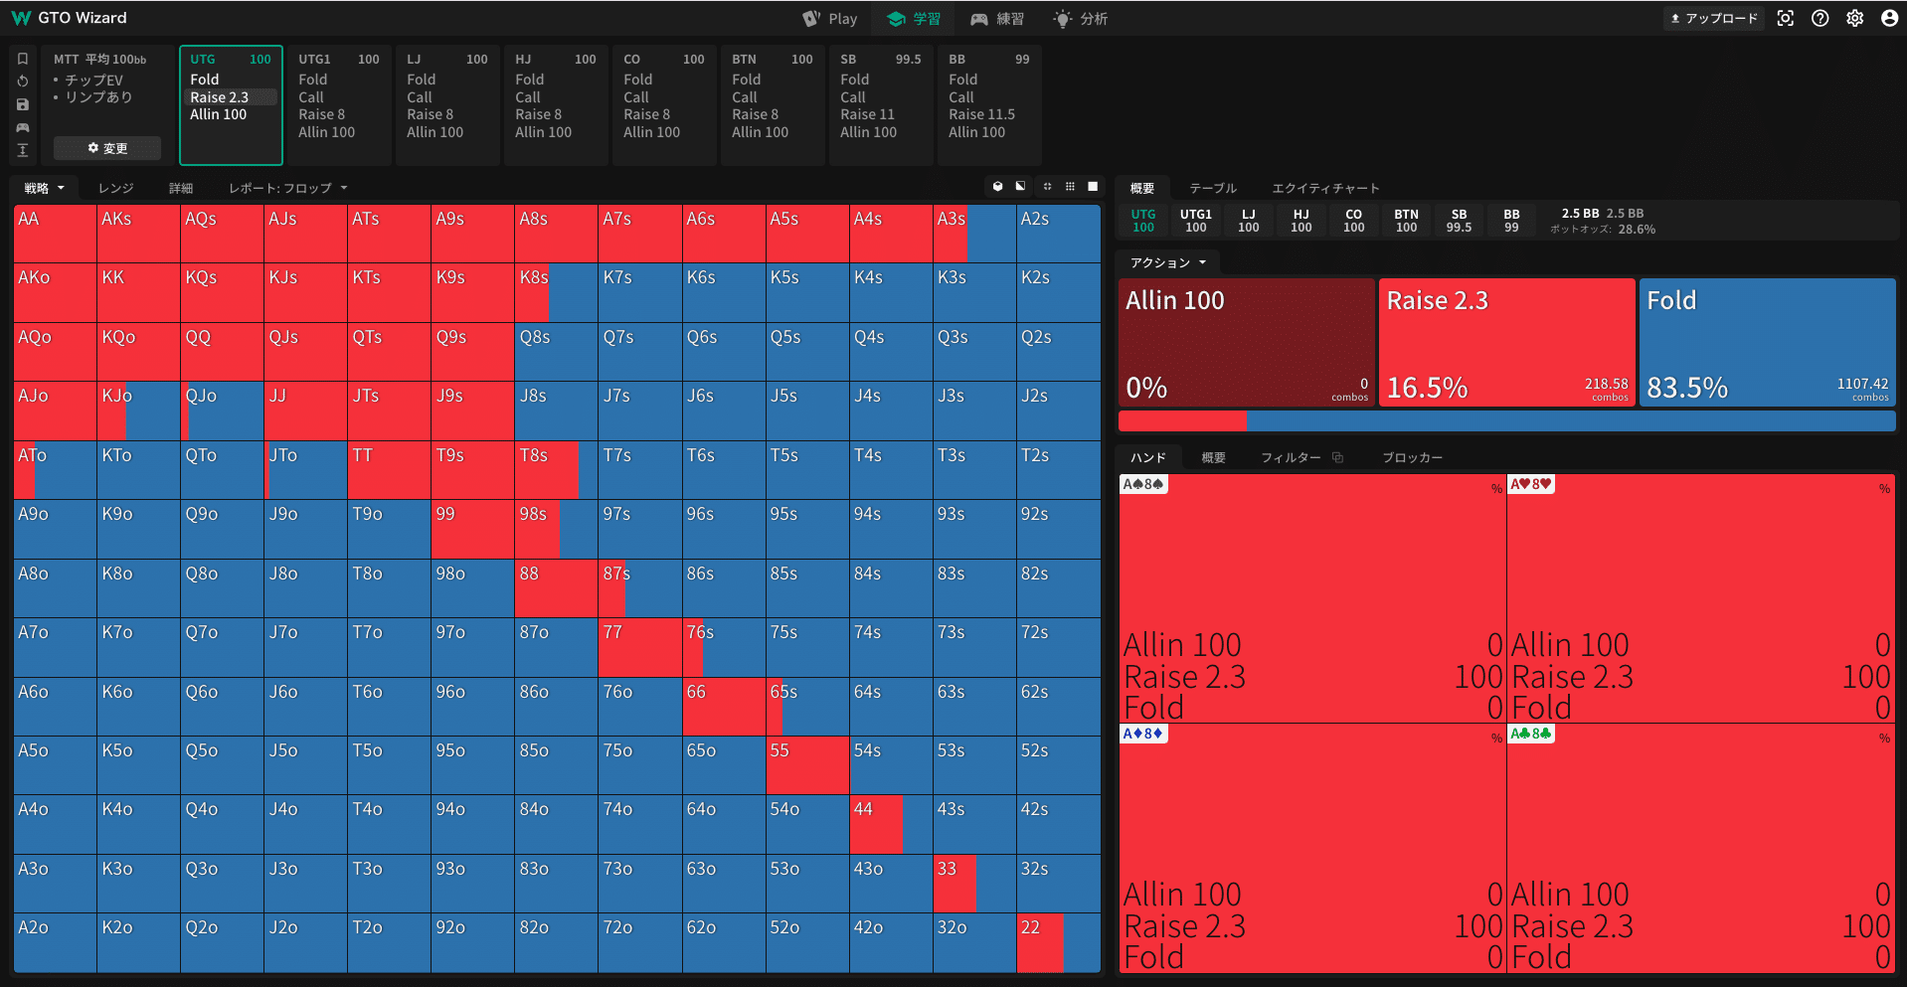Select the AKs cell in range matrix

tap(138, 234)
